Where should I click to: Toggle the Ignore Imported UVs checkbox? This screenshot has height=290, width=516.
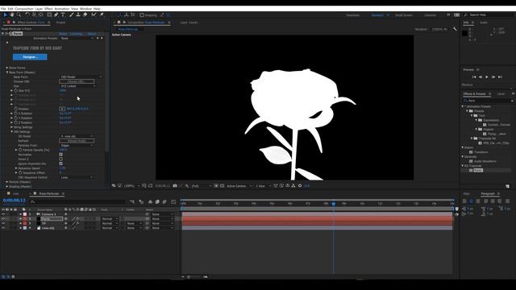61,164
